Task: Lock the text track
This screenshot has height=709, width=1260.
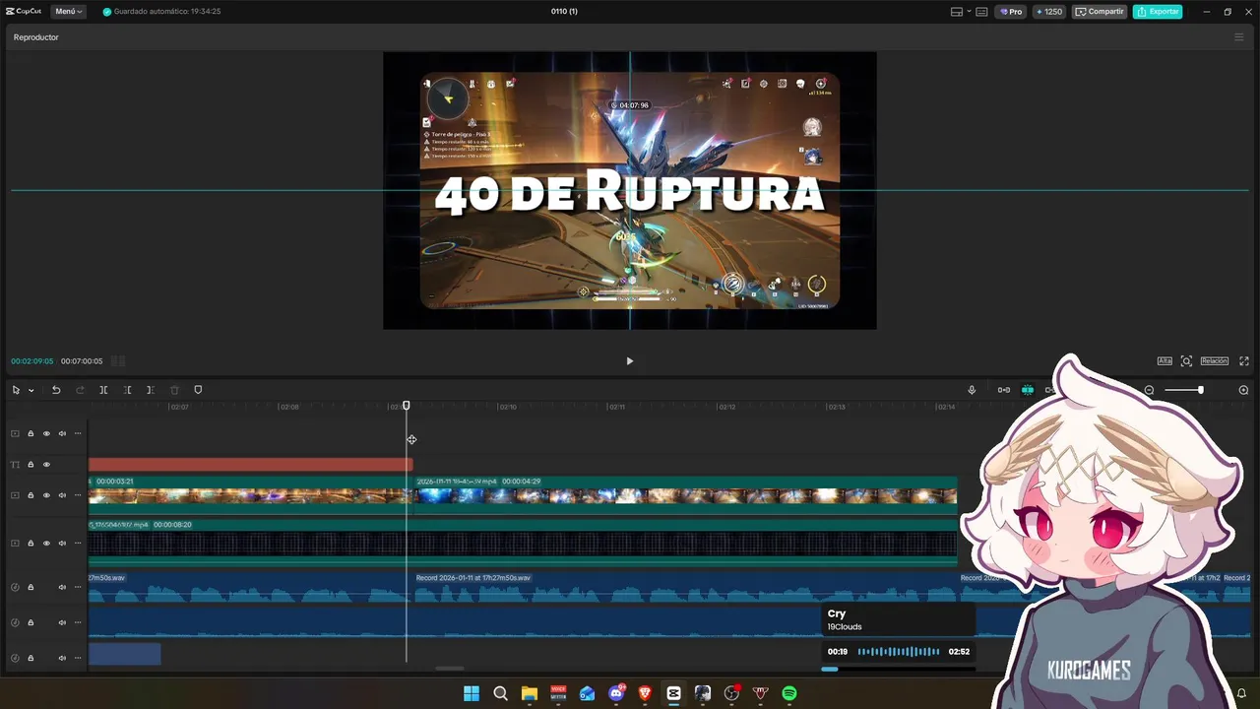Action: (31, 464)
